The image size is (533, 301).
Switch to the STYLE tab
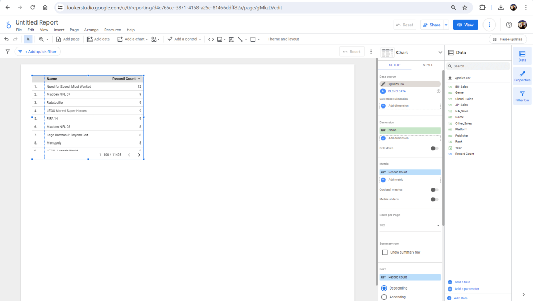[427, 65]
